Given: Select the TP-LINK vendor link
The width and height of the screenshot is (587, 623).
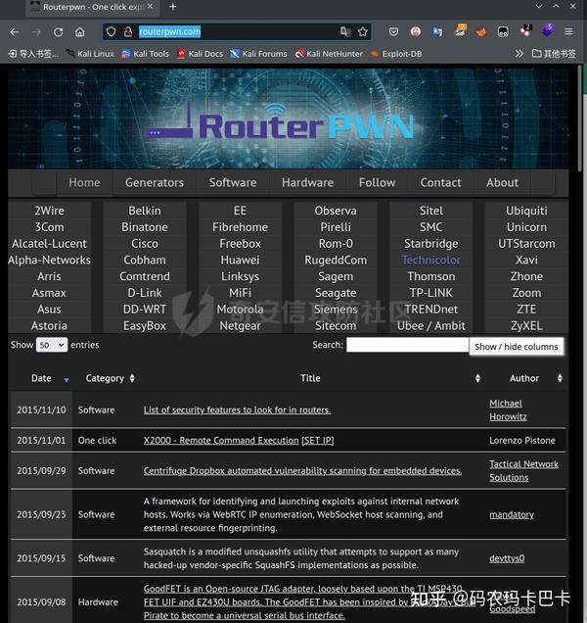Looking at the screenshot, I should click(431, 293).
